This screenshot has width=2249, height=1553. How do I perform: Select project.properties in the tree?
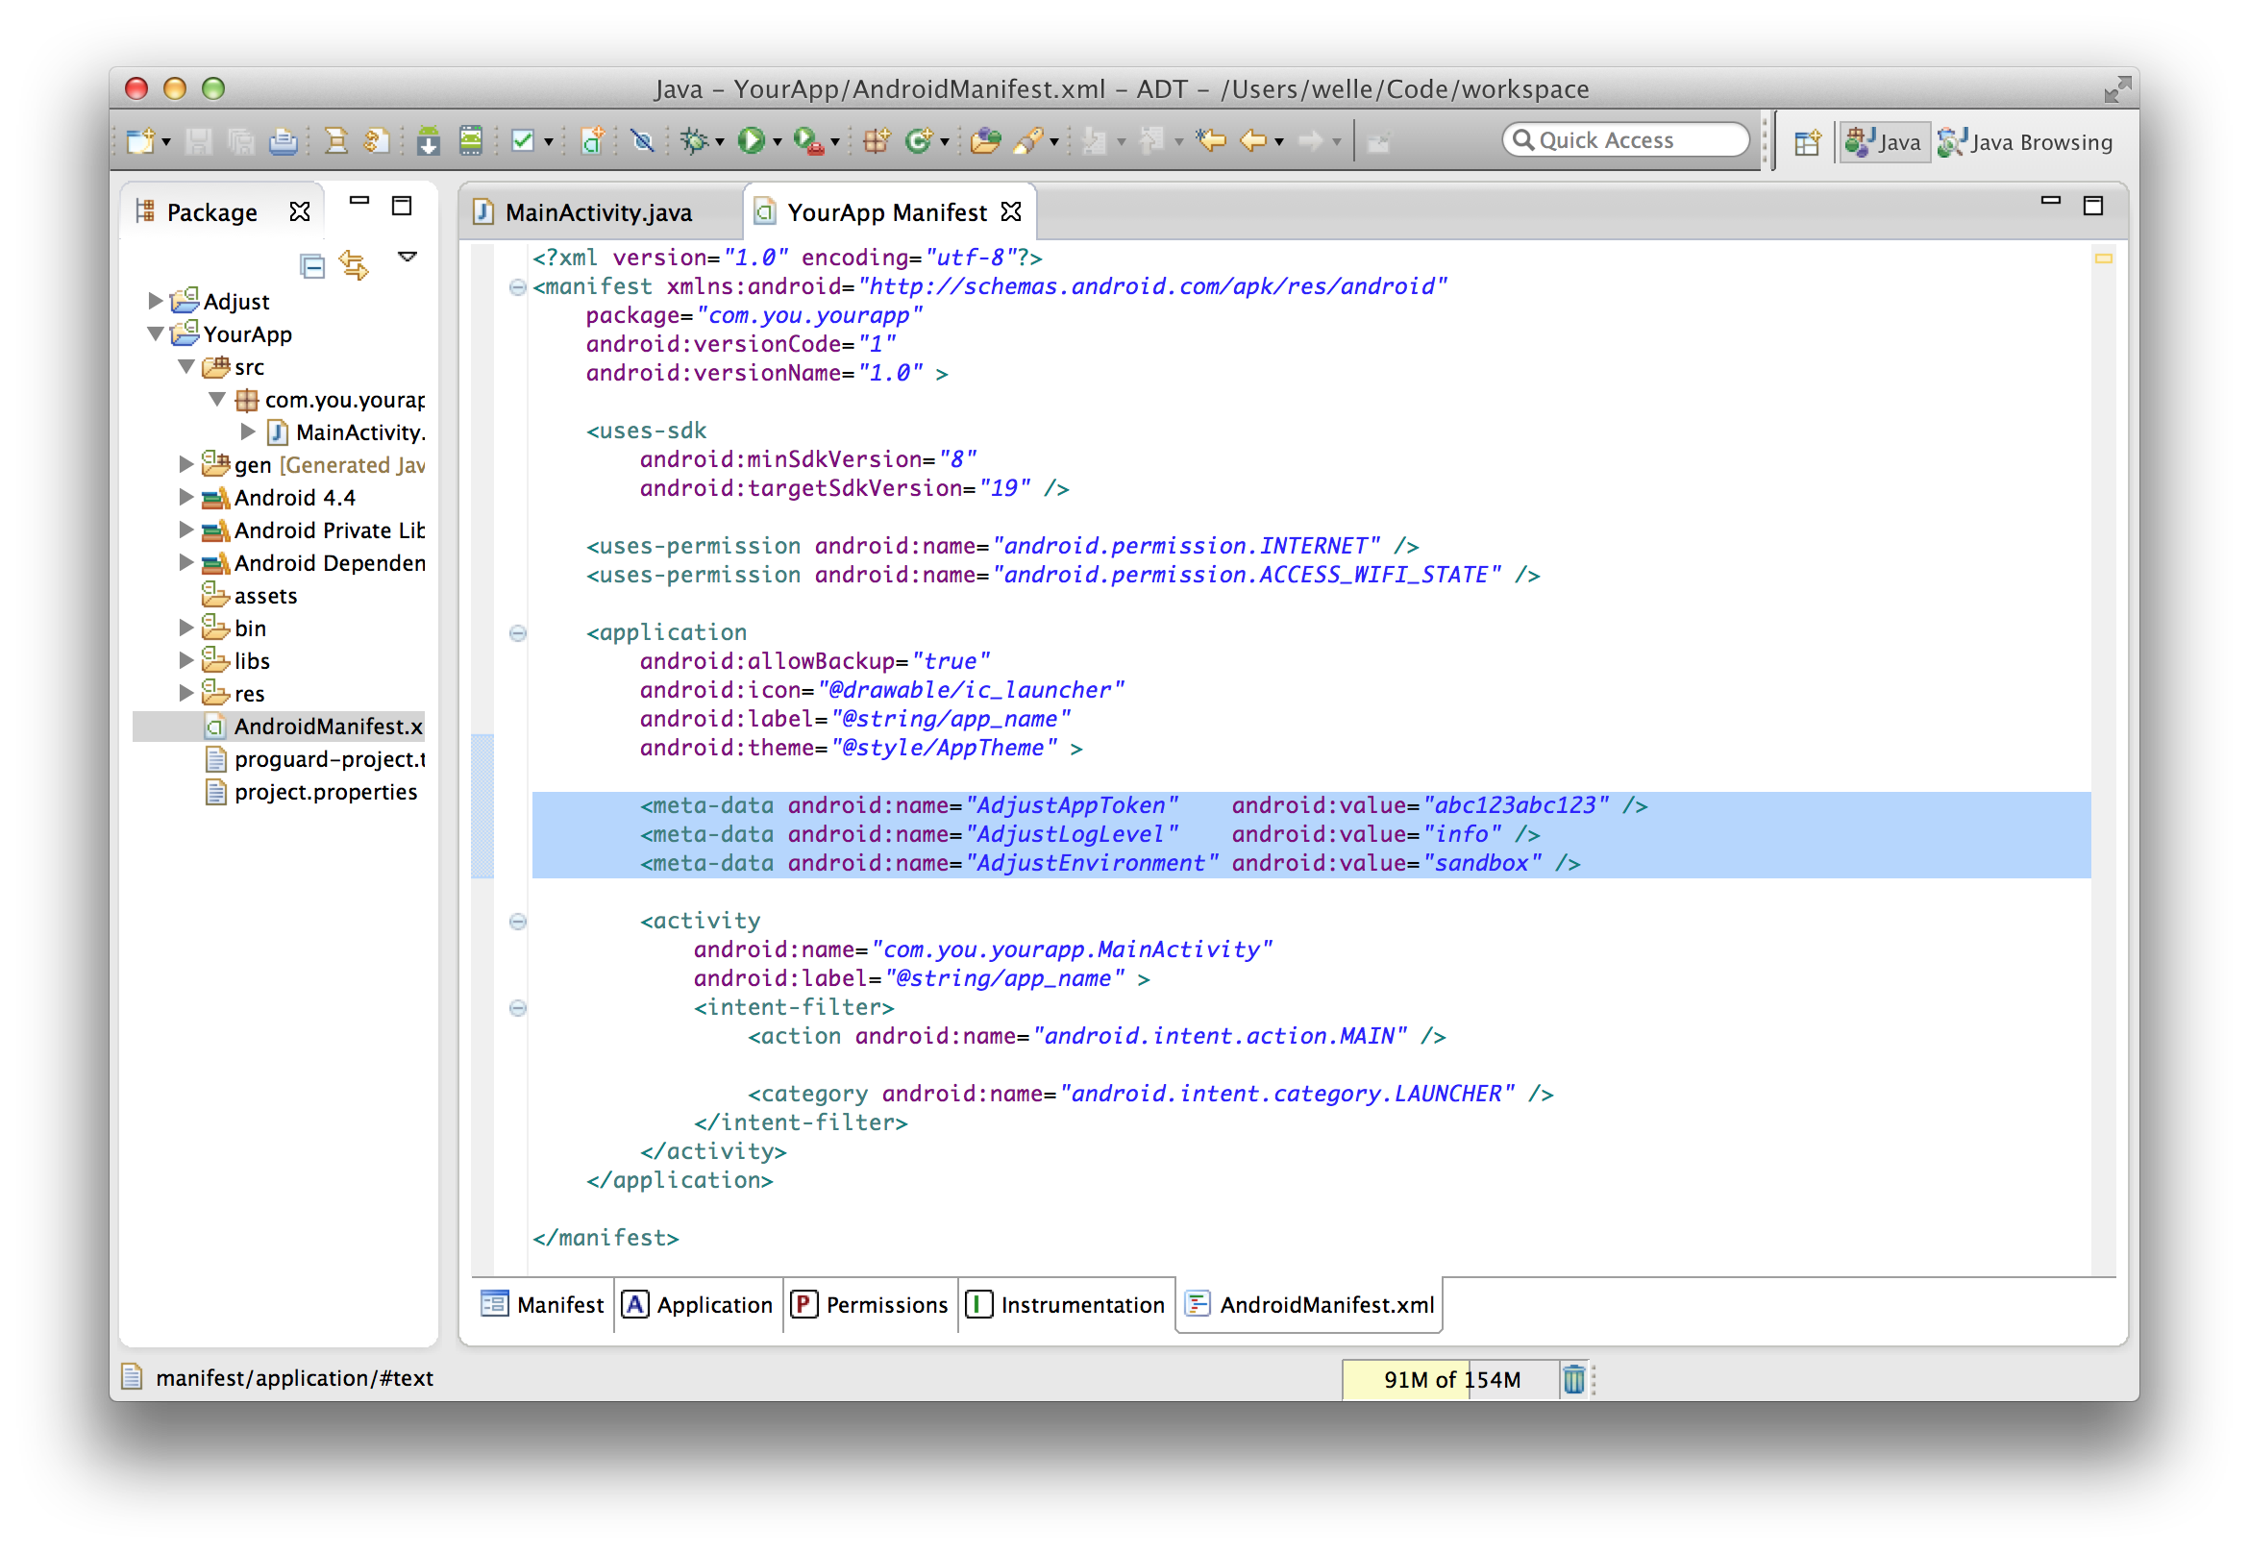tap(325, 792)
